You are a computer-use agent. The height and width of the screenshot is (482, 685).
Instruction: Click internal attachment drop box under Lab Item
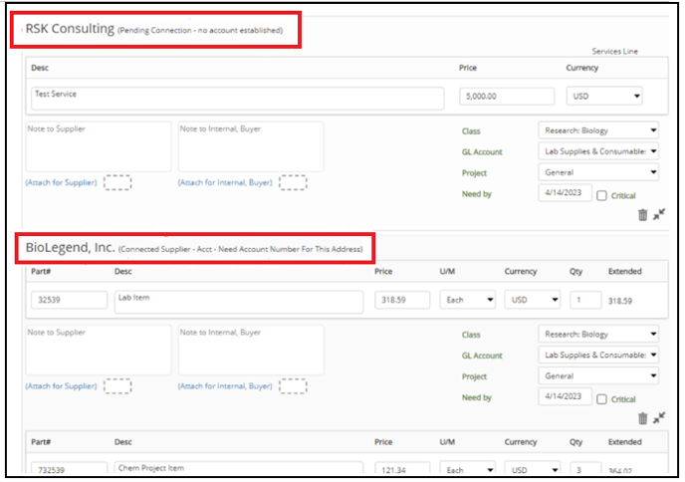(x=293, y=386)
